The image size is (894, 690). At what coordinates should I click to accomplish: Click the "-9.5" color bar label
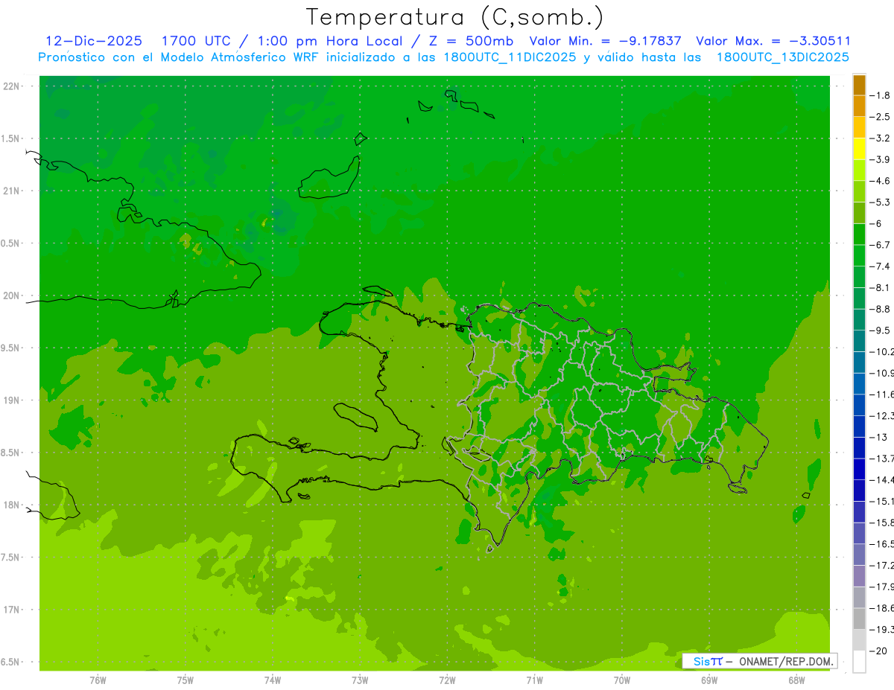[x=880, y=330]
